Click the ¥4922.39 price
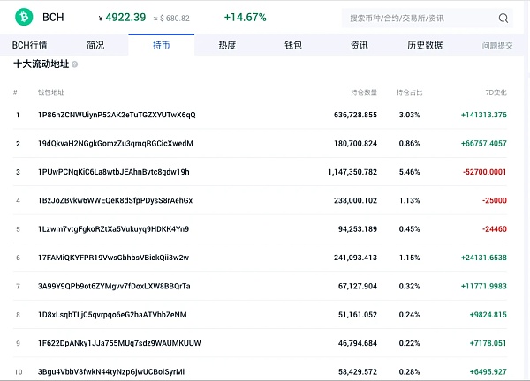Screen dimensions: 530x381 (x=123, y=18)
